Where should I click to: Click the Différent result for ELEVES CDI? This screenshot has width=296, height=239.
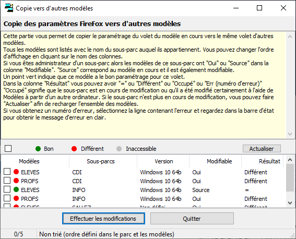[256, 172]
